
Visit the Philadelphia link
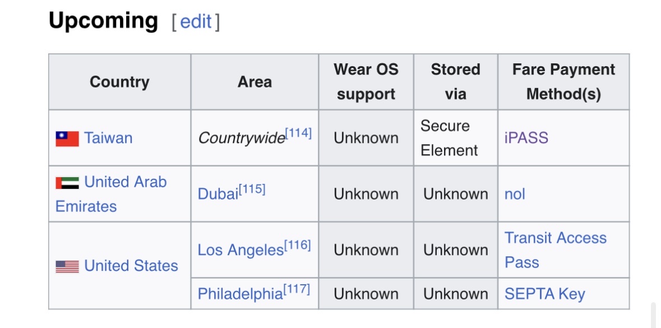240,294
